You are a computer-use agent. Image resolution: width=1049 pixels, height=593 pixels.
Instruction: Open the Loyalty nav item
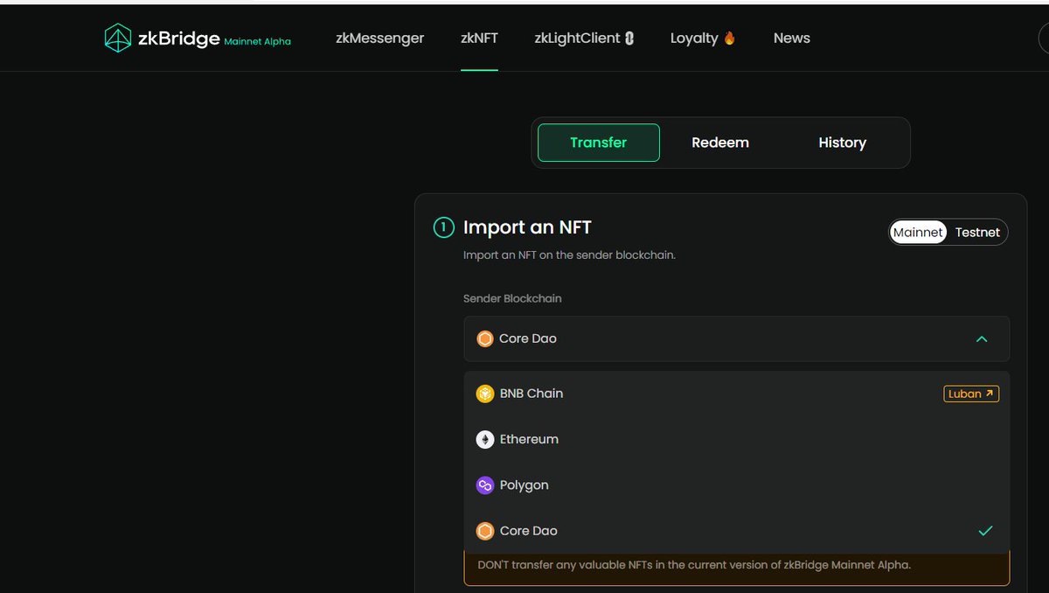pos(703,38)
